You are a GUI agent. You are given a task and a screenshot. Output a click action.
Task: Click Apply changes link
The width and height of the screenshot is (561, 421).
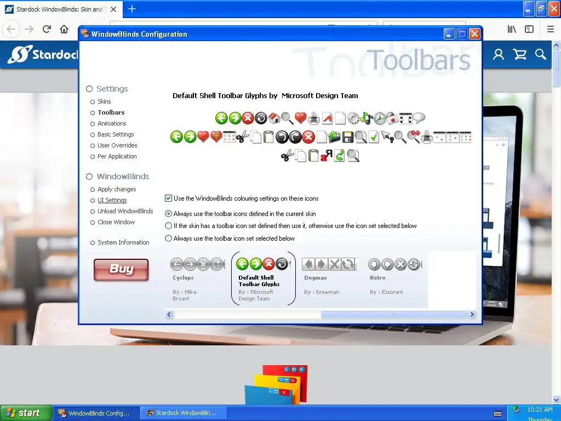(117, 189)
